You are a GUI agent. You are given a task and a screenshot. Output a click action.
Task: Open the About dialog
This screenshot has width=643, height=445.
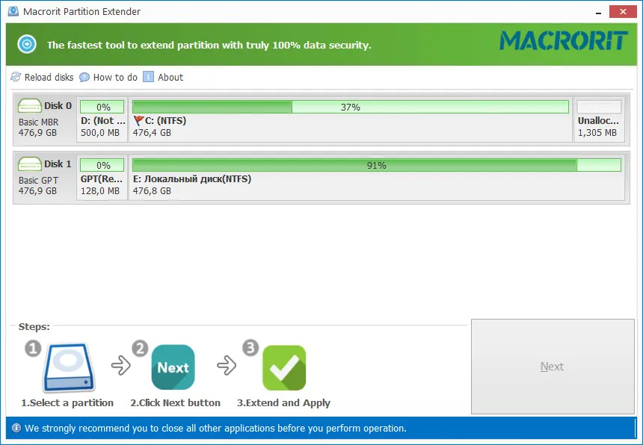[163, 77]
